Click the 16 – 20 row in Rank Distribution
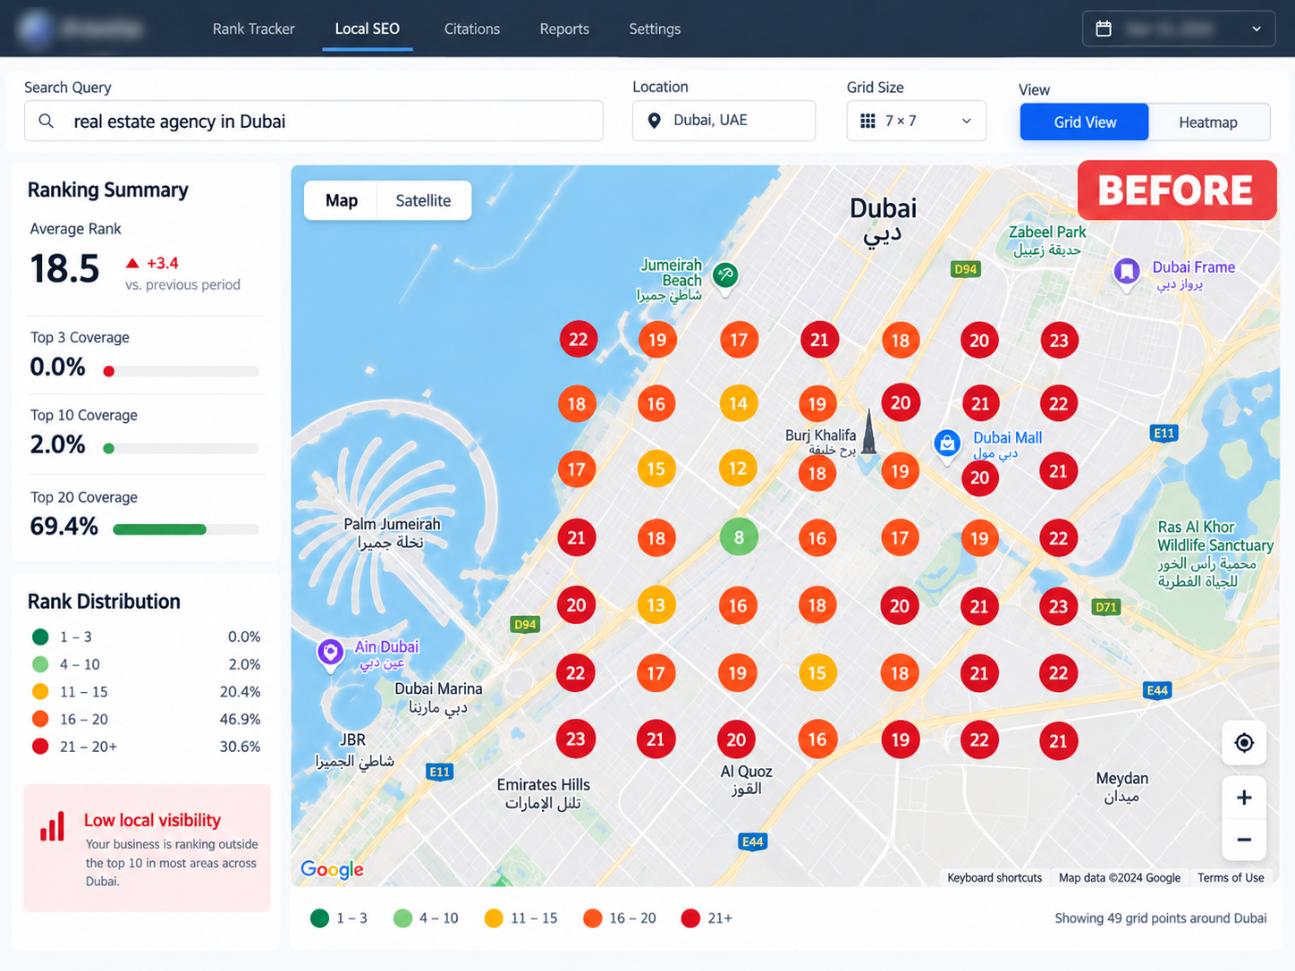The width and height of the screenshot is (1295, 971). click(146, 719)
